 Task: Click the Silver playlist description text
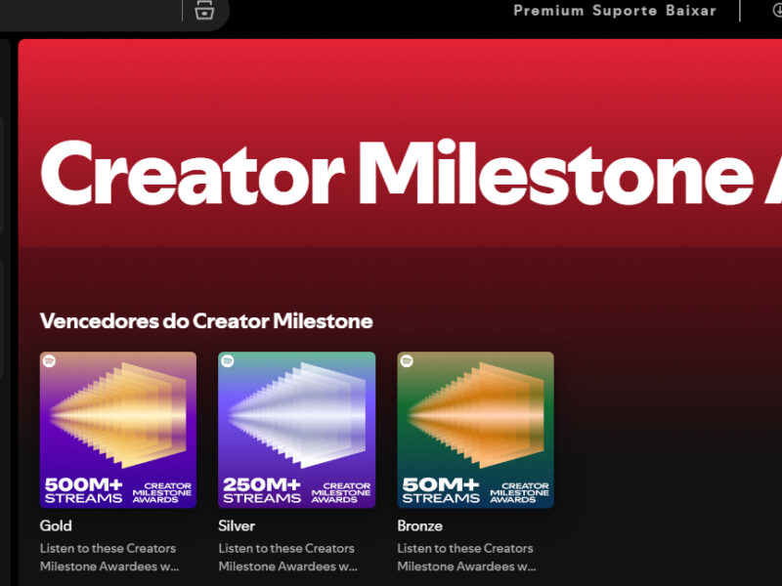[x=288, y=557]
